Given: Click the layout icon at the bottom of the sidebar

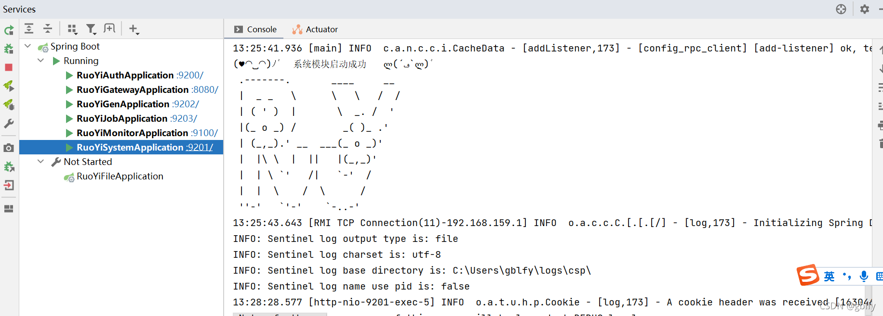Looking at the screenshot, I should pos(9,209).
